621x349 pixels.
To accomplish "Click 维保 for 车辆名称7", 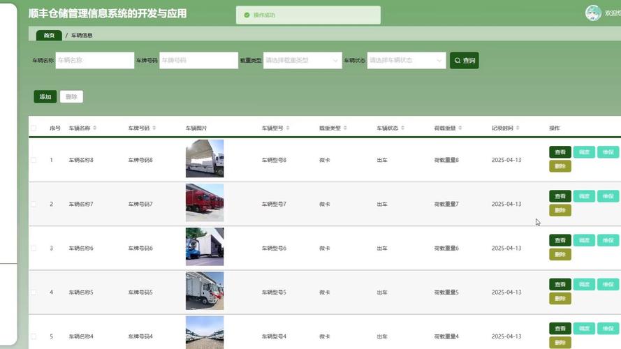I will click(608, 196).
